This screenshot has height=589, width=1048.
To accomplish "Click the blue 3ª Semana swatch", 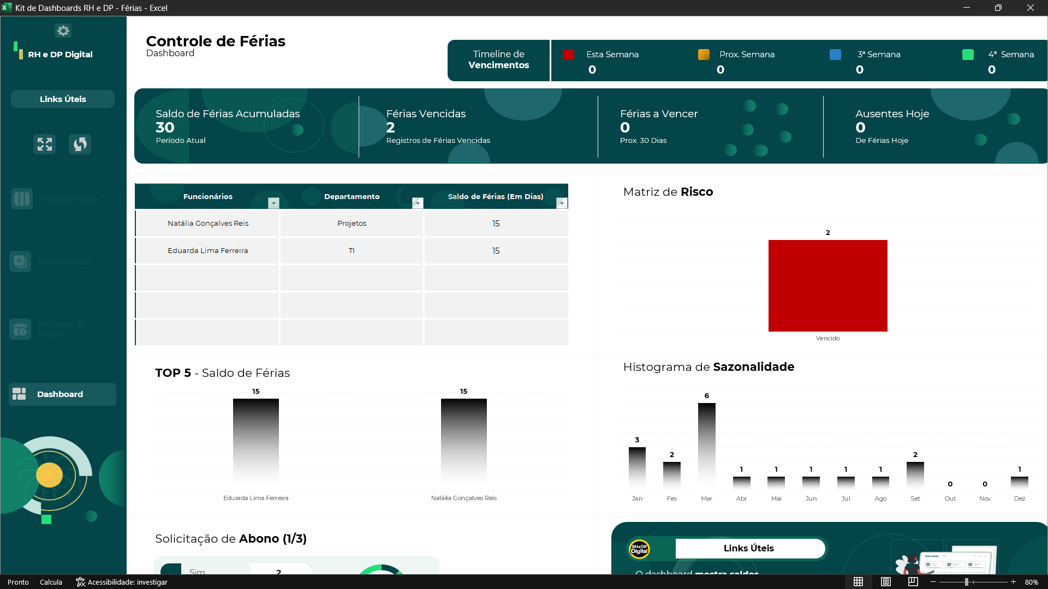I will pos(835,54).
